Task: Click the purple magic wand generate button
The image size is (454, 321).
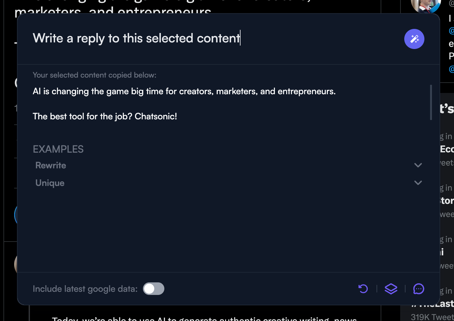Action: point(414,39)
